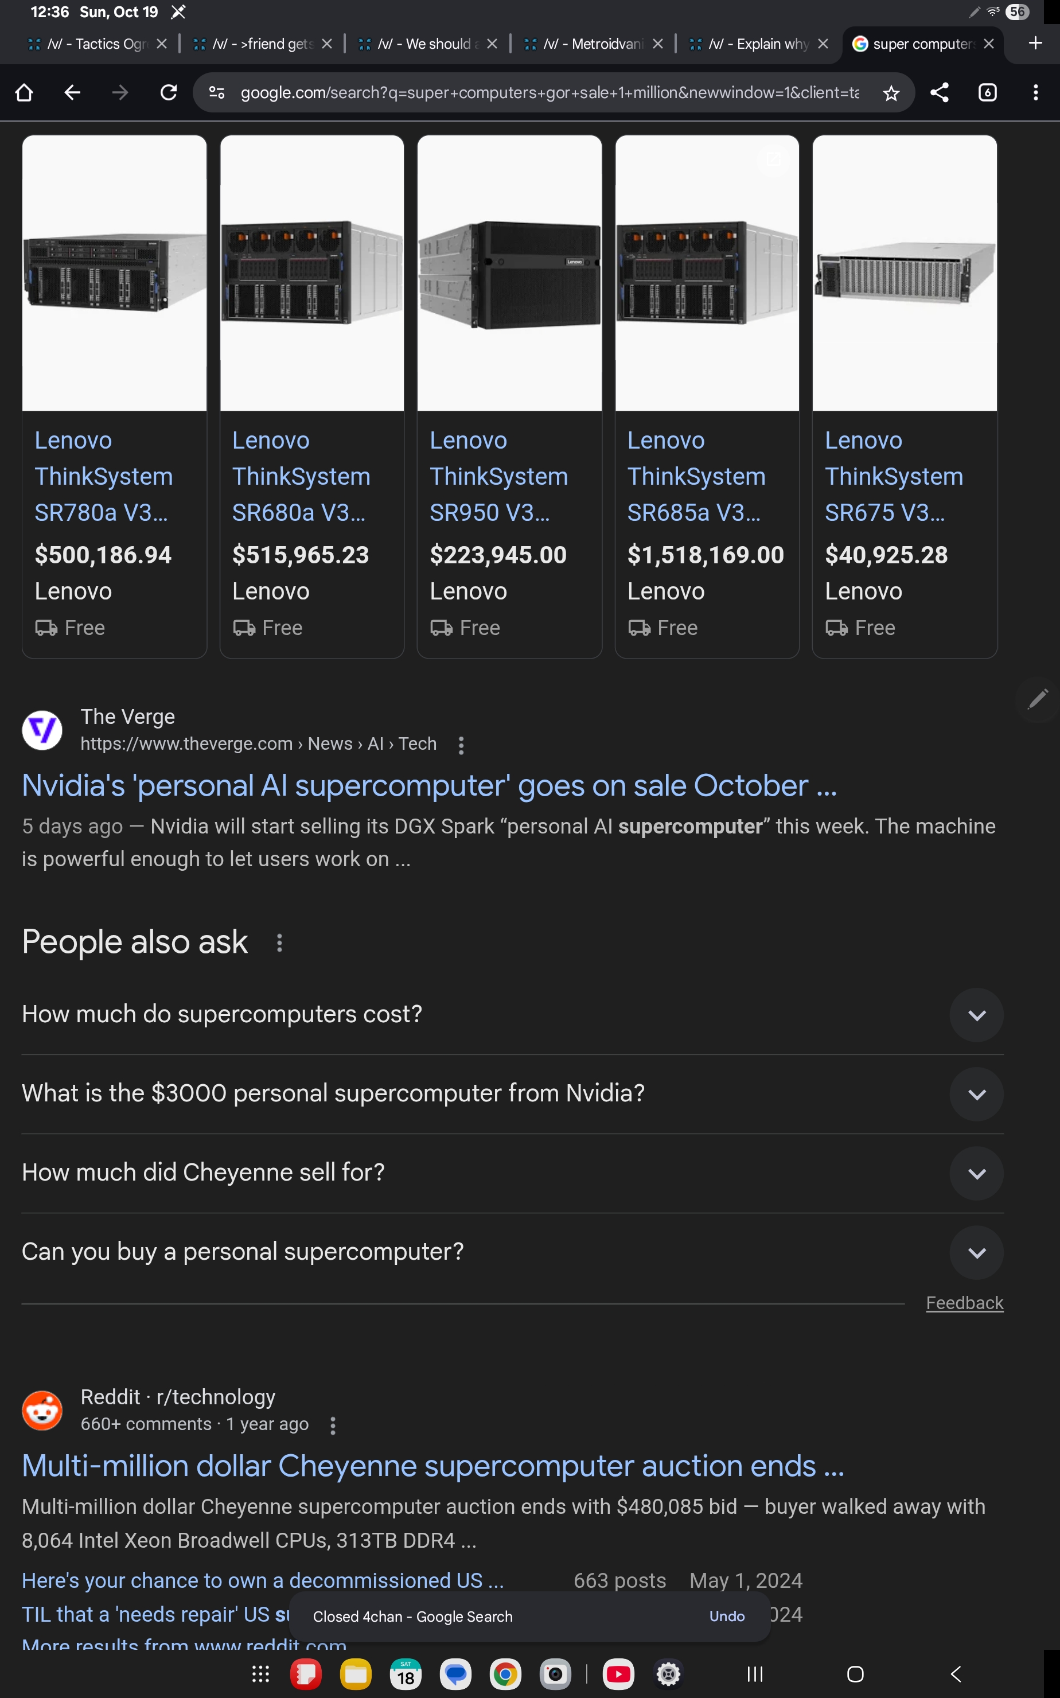Click the $40,925.28 price
This screenshot has width=1060, height=1698.
[x=886, y=555]
